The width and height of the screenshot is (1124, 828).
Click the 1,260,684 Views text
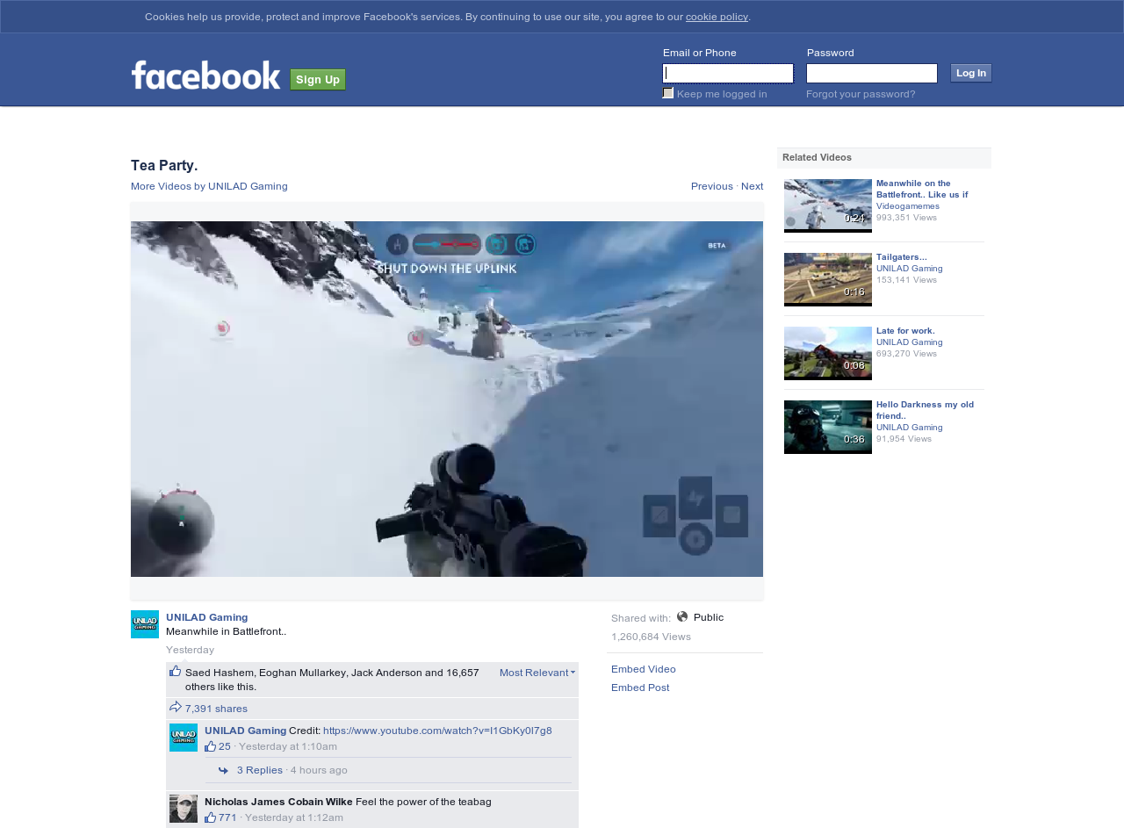tap(651, 637)
